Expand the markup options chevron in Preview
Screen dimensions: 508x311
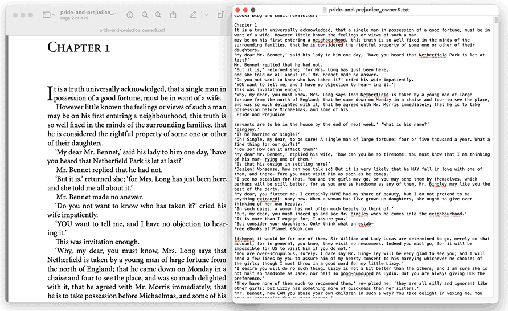click(206, 15)
